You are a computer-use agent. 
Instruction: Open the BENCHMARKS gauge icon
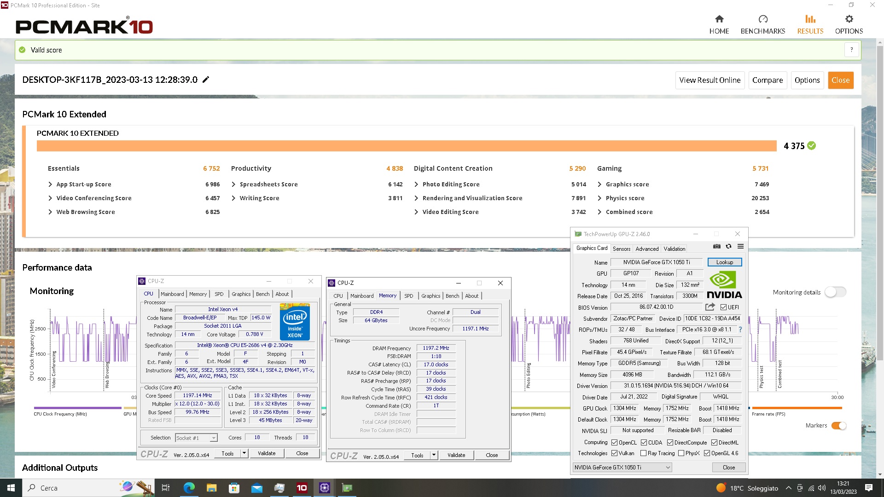click(763, 19)
